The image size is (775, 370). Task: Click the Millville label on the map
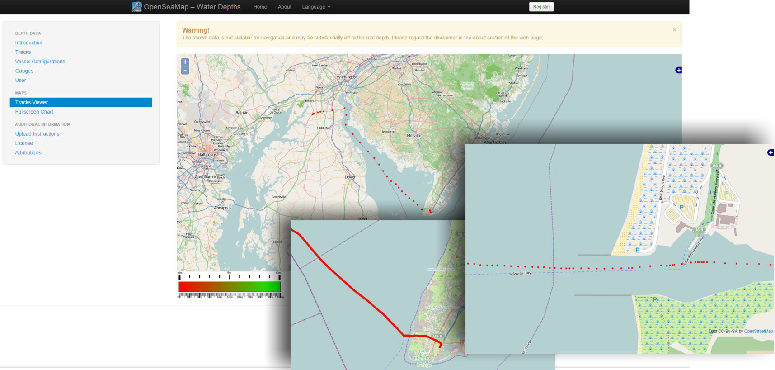coord(413,136)
